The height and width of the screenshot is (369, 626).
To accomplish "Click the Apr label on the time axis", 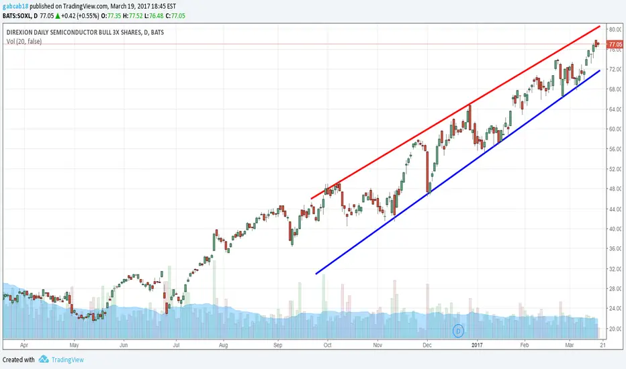I will pos(24,345).
